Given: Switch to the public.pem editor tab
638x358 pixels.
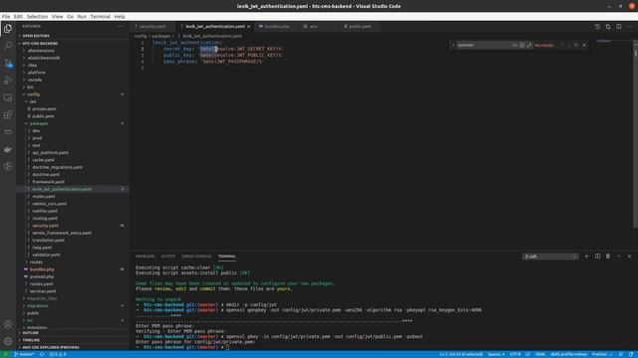Looking at the screenshot, I should click(x=360, y=27).
